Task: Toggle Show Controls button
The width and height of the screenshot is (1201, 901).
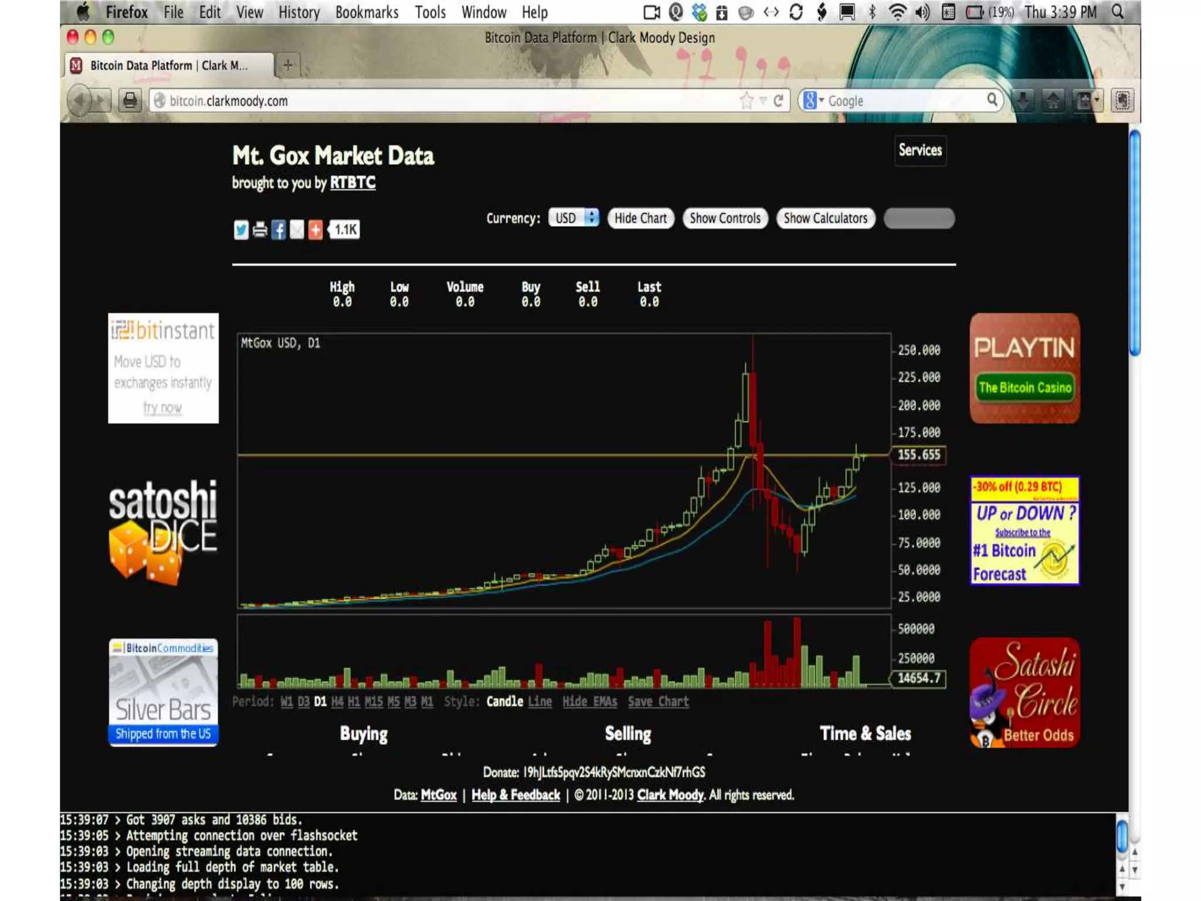Action: tap(725, 218)
